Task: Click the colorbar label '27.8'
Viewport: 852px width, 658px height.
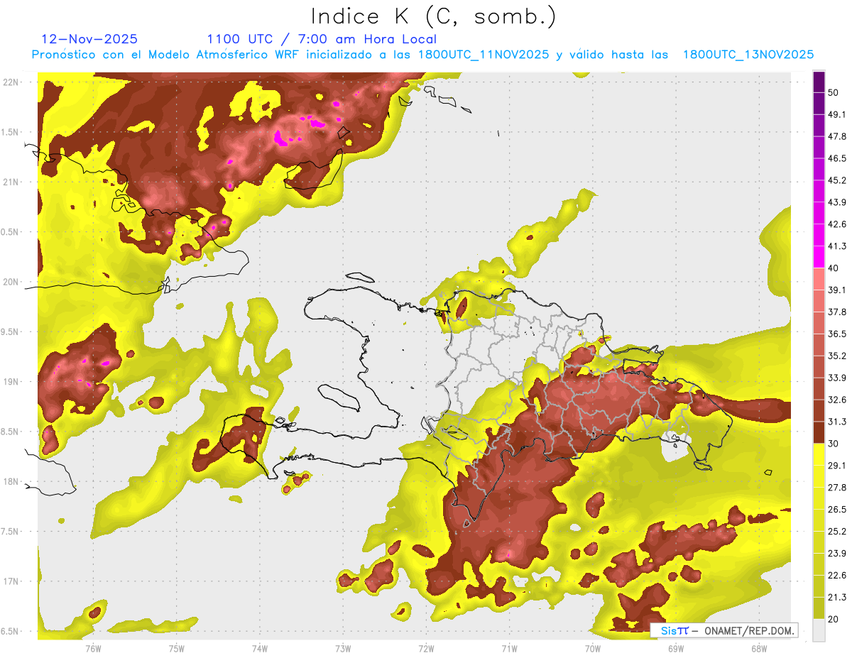Action: tap(837, 488)
